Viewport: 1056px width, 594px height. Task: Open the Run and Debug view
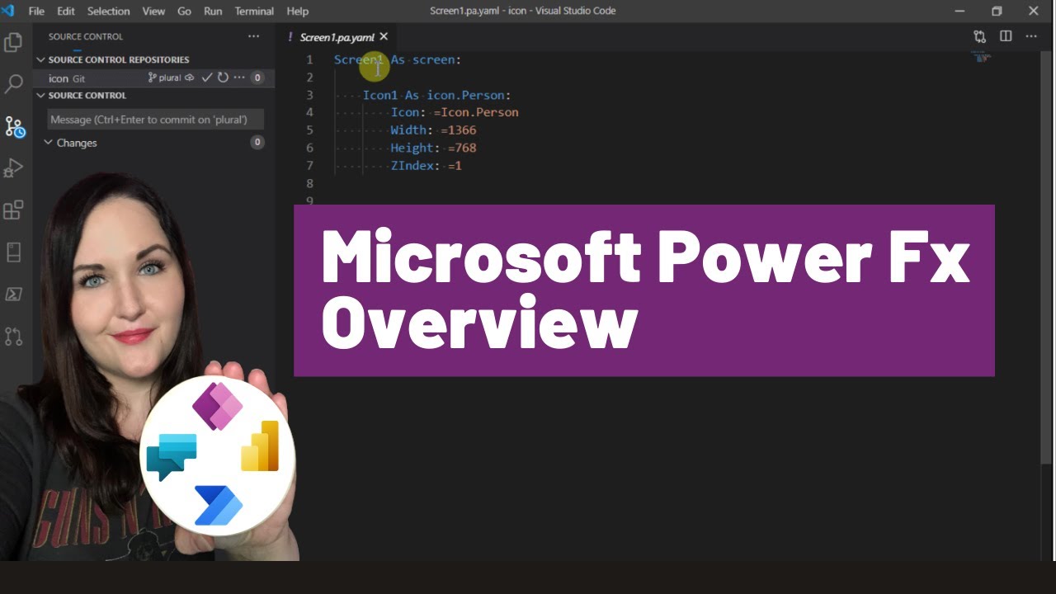(13, 168)
